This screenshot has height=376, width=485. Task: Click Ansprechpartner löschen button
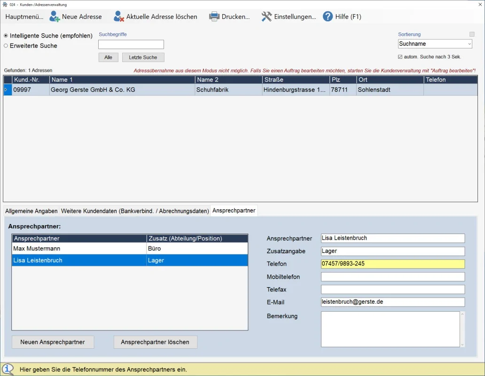(155, 342)
